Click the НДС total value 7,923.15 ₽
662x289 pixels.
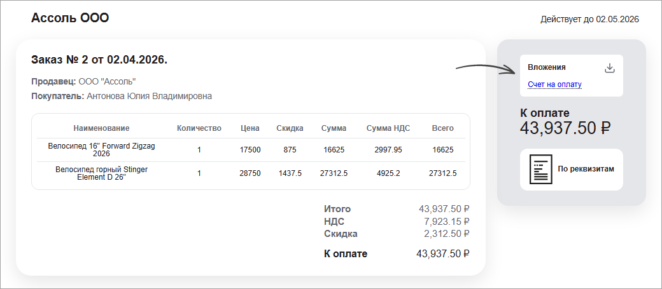pos(446,221)
